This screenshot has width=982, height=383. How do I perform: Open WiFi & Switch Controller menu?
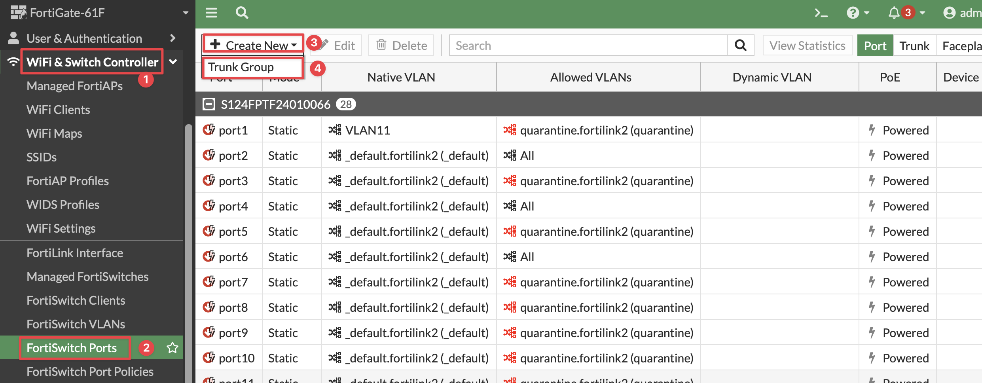click(x=92, y=62)
